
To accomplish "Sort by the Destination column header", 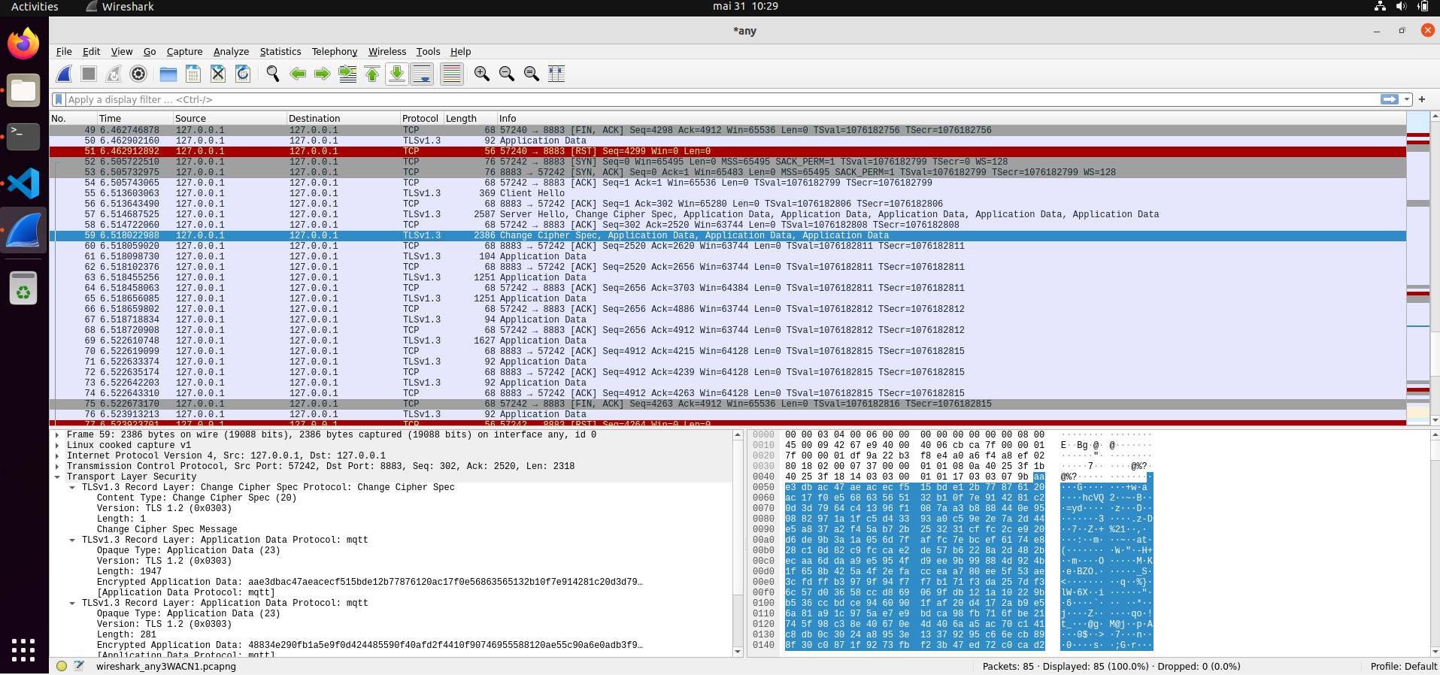I will (343, 118).
